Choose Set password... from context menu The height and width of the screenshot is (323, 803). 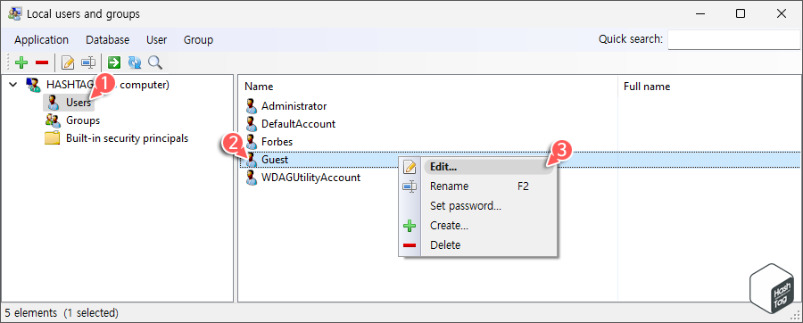489,206
